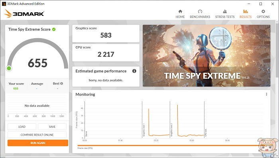Click the Graphics test 2 marker in chart
The width and height of the screenshot is (279, 158).
coord(171,130)
